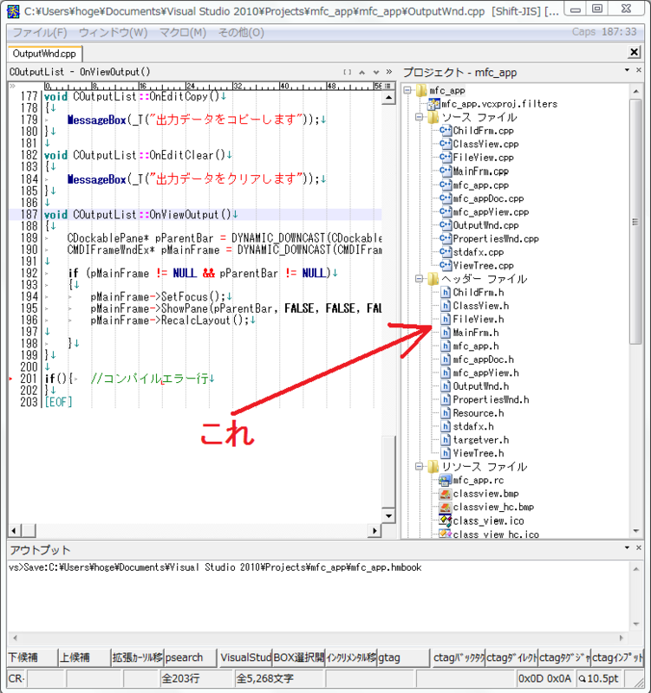The image size is (651, 693).
Task: Click the ruler settings icon at the ruler's right end
Action: tap(387, 86)
